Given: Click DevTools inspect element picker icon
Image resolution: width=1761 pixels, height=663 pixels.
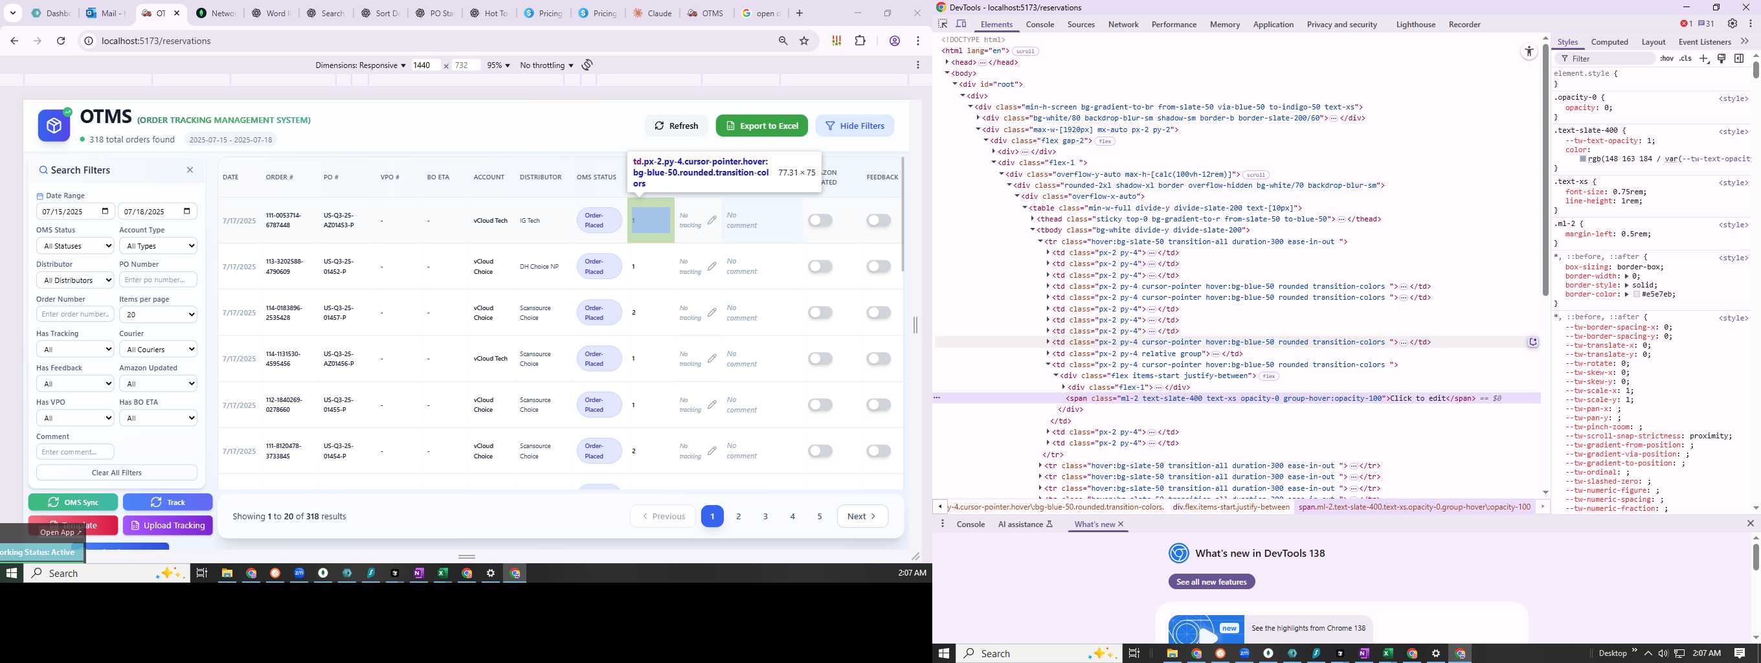Looking at the screenshot, I should [943, 24].
